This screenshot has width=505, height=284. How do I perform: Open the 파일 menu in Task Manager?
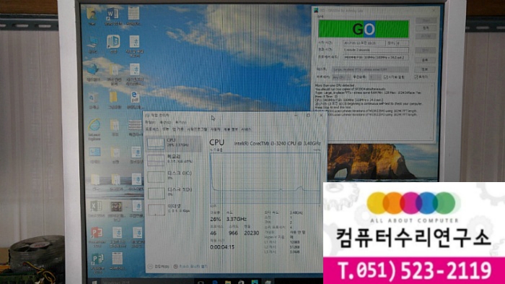150,123
